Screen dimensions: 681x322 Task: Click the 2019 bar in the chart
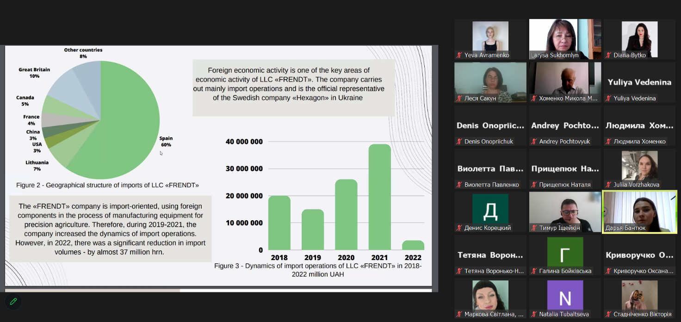pyautogui.click(x=313, y=230)
